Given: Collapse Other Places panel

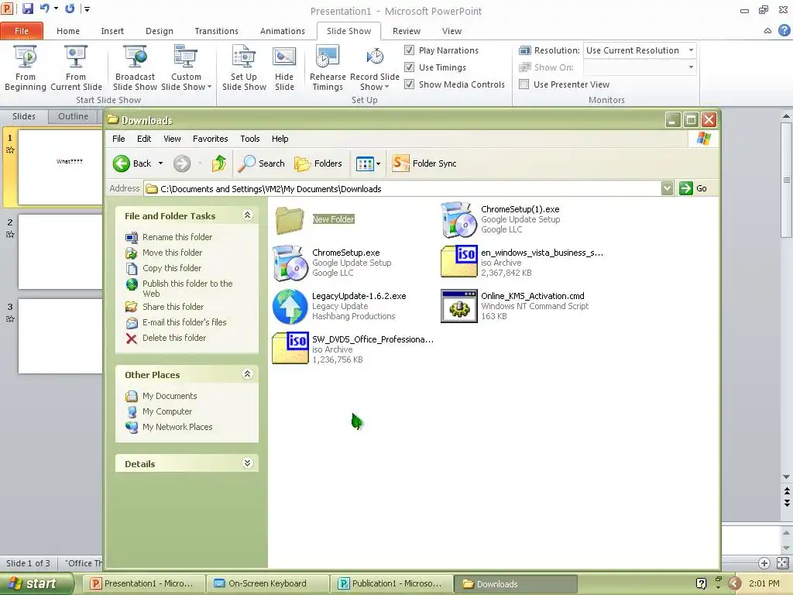Looking at the screenshot, I should click(x=247, y=374).
